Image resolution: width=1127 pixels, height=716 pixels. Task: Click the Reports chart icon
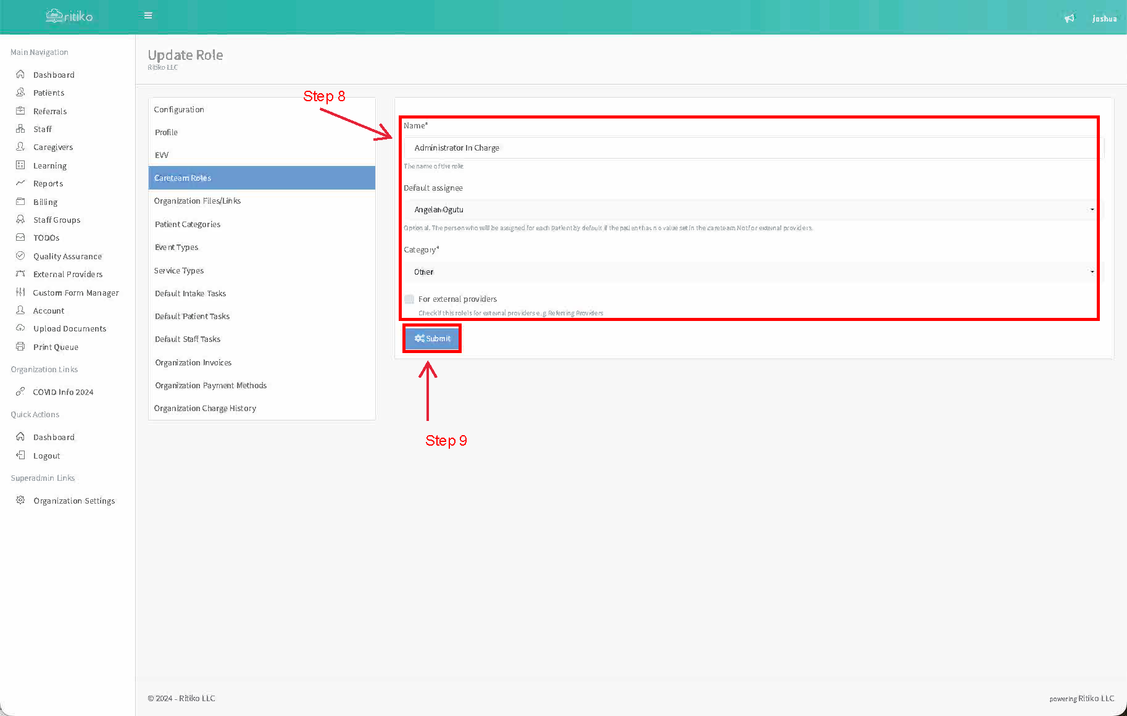(x=20, y=183)
